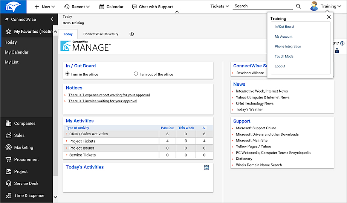The image size is (347, 203).
Task: Click the padlock icon below the date
Action: [x=337, y=51]
